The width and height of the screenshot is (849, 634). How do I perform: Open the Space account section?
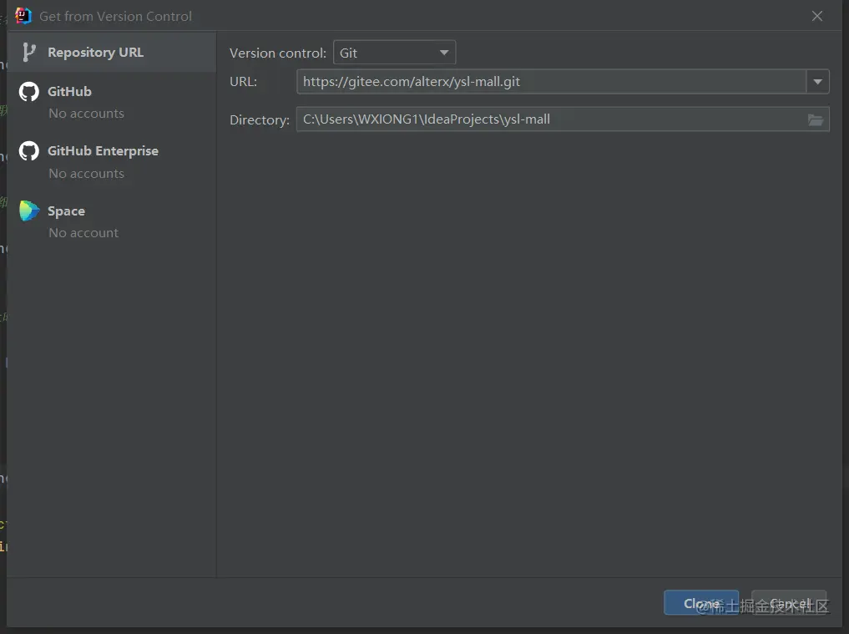coord(112,221)
